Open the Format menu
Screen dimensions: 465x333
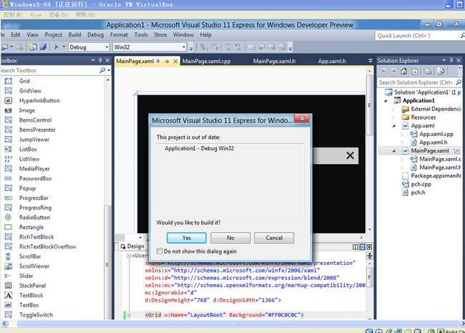[119, 35]
